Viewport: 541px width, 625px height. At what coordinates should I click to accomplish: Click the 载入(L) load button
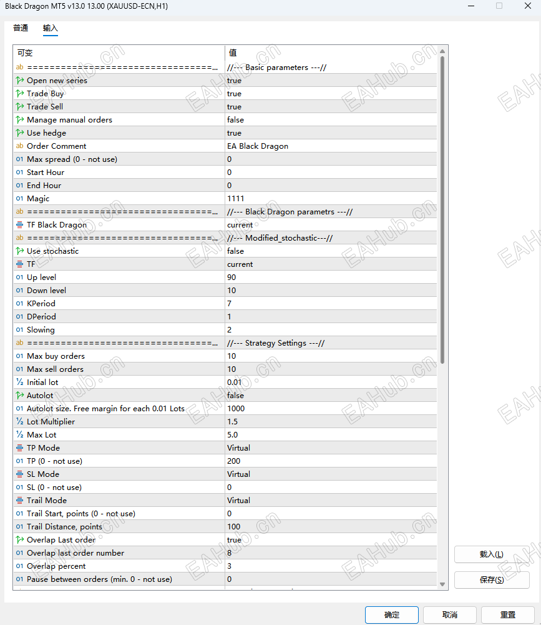tap(492, 554)
